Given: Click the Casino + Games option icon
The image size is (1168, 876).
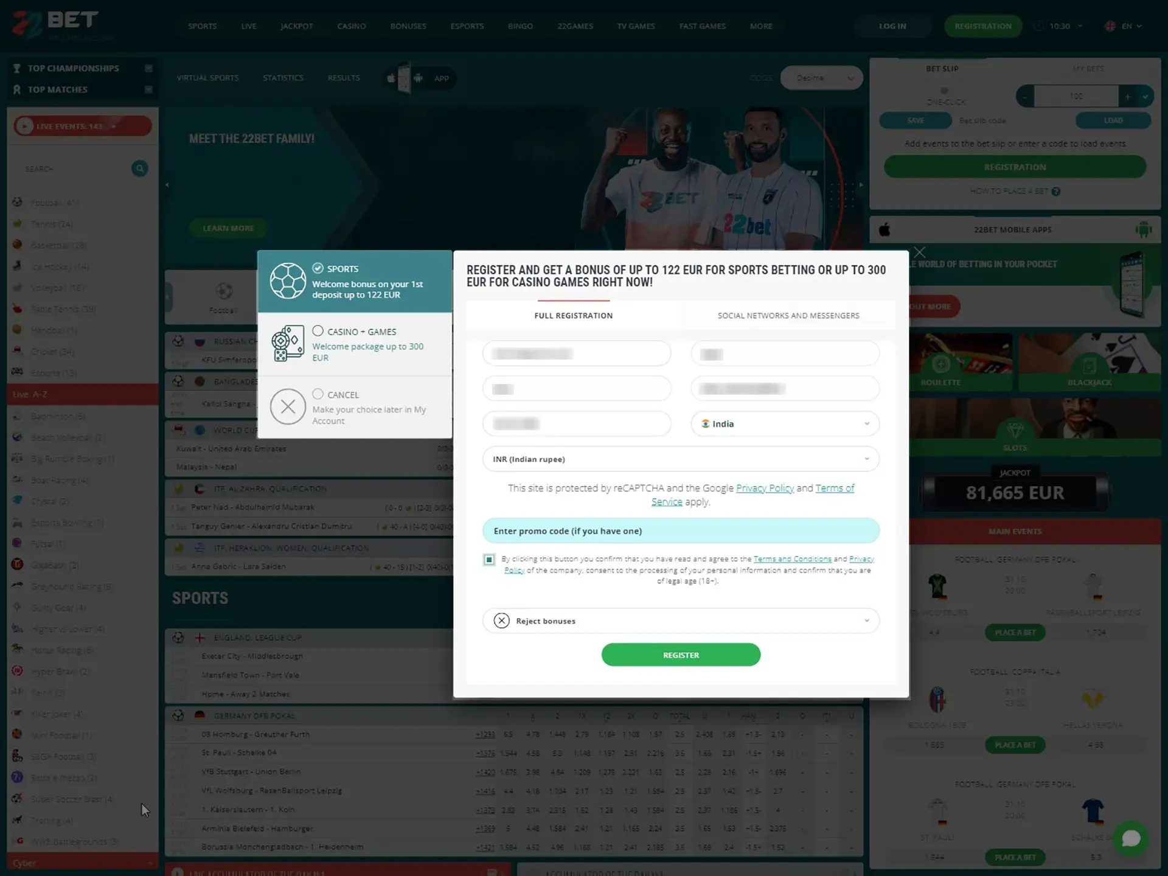Looking at the screenshot, I should 287,343.
